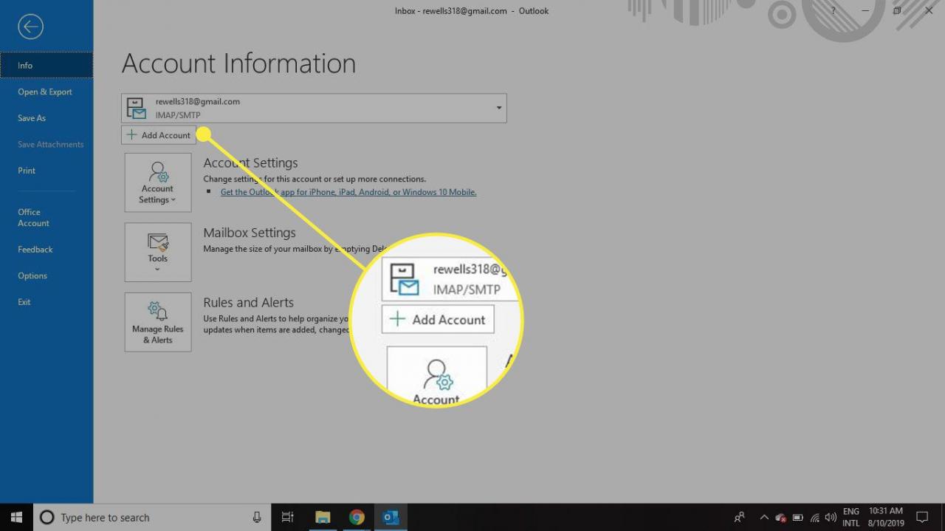
Task: Choose Save As in the sidebar
Action: pos(47,118)
